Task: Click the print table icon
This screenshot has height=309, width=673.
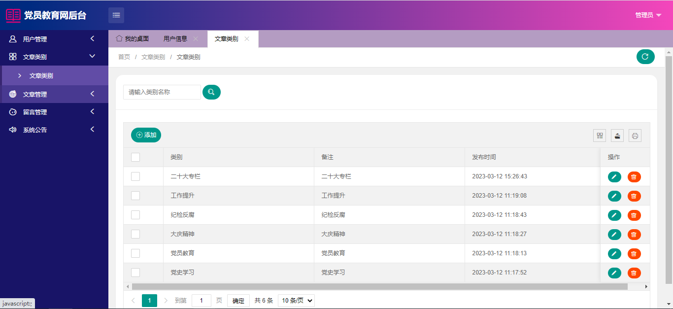Action: coord(635,136)
